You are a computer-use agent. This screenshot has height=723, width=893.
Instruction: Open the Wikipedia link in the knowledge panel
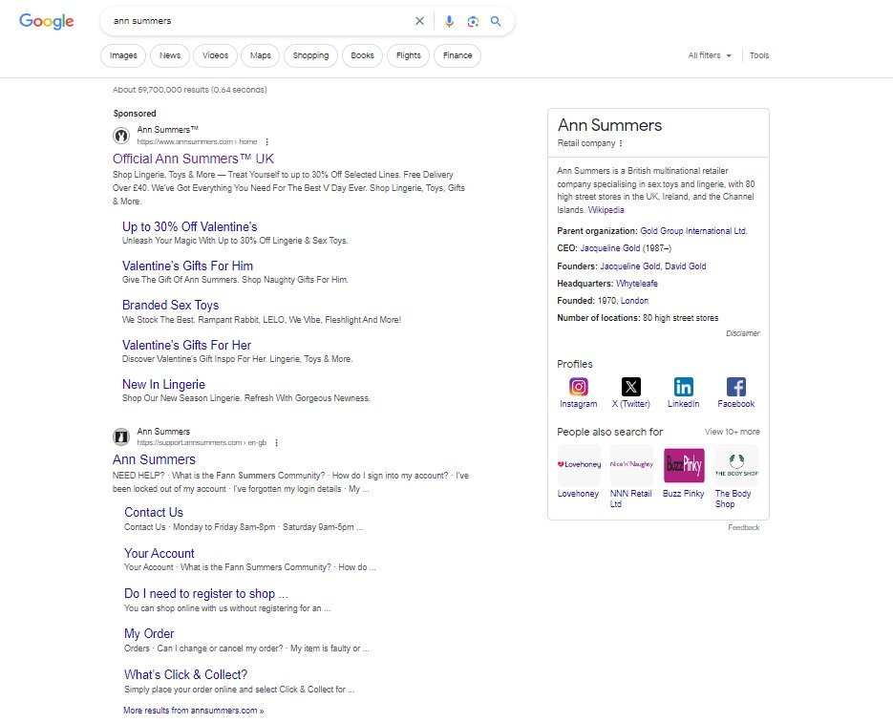click(606, 209)
